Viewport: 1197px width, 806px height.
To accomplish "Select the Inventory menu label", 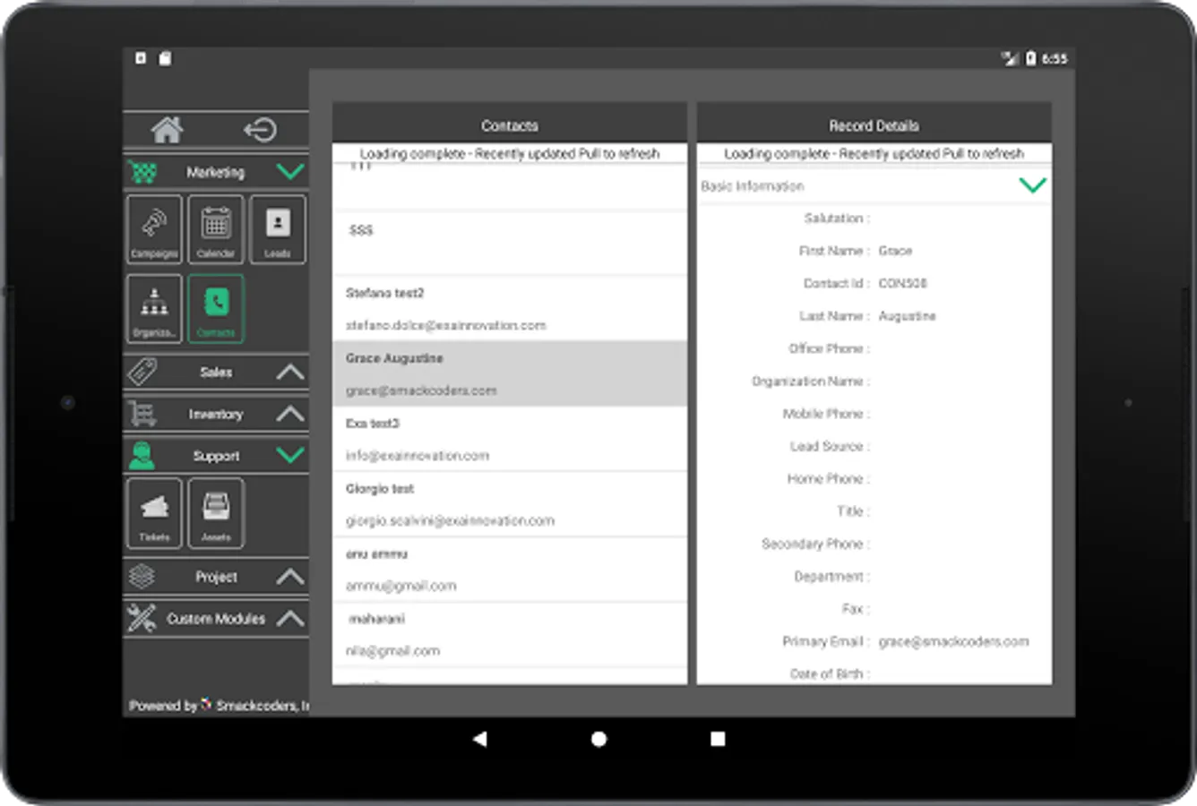I will click(216, 414).
